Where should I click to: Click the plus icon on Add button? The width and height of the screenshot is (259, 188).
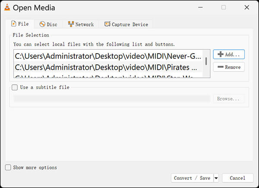pos(221,54)
